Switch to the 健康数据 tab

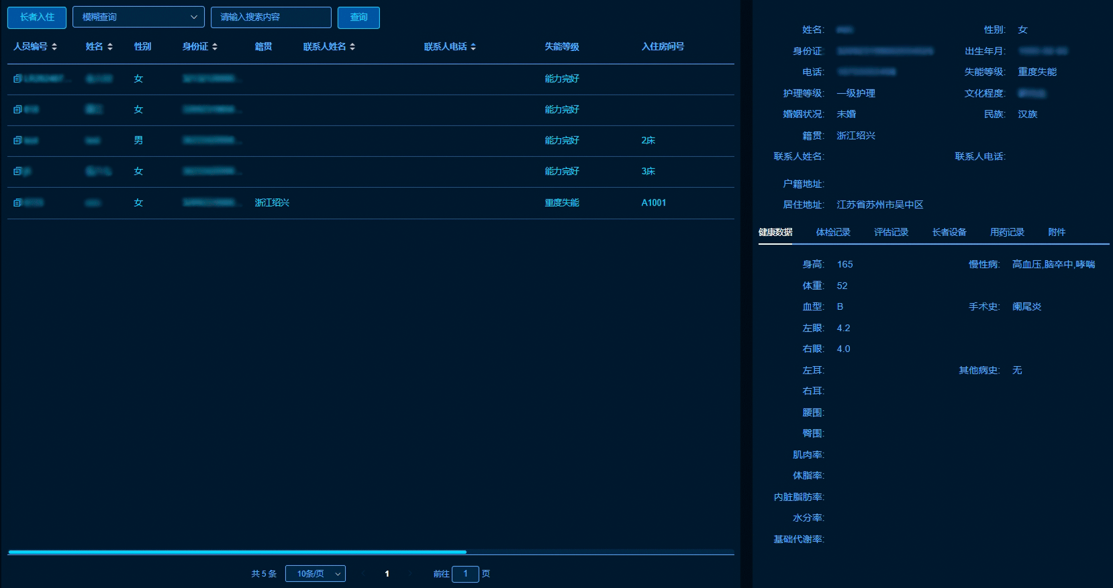tap(775, 232)
